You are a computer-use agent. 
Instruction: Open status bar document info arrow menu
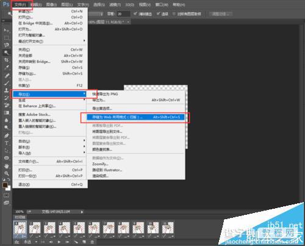point(82,212)
